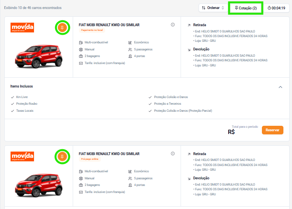Click the 00:04:19 countdown timer
Screen dimensions: 292x209
pos(276,8)
